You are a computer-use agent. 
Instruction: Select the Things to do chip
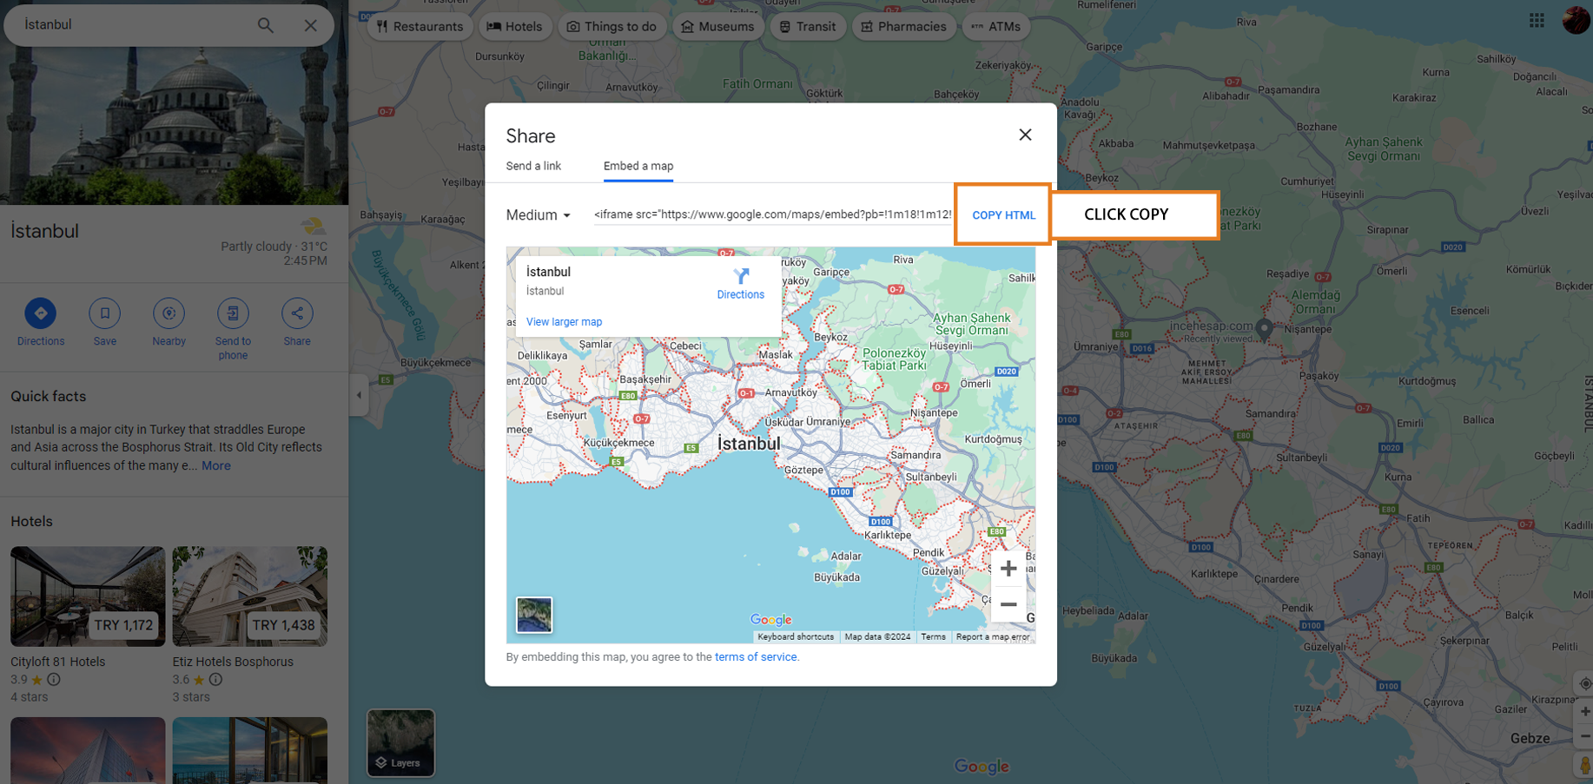tap(611, 26)
